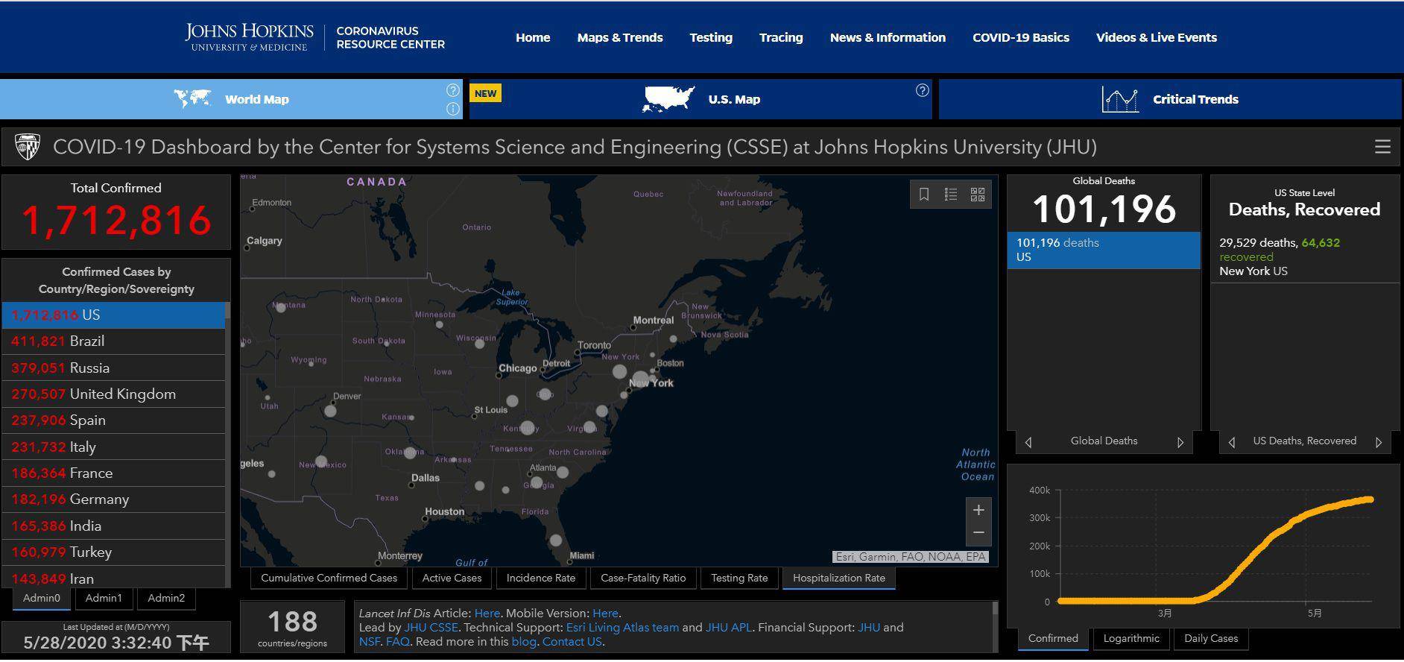
Task: Select Russia in the confirmed cases list
Action: 114,368
